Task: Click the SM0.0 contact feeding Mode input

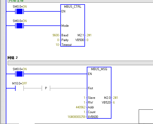Action: coord(19,26)
